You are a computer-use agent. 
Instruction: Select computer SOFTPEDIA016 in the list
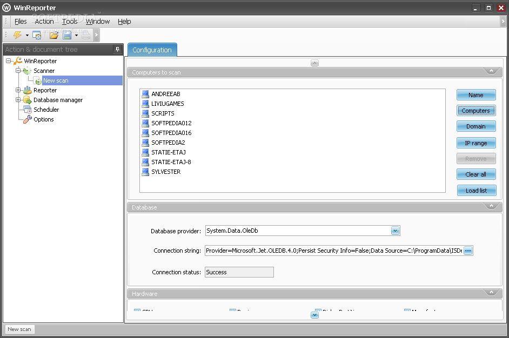tap(171, 133)
